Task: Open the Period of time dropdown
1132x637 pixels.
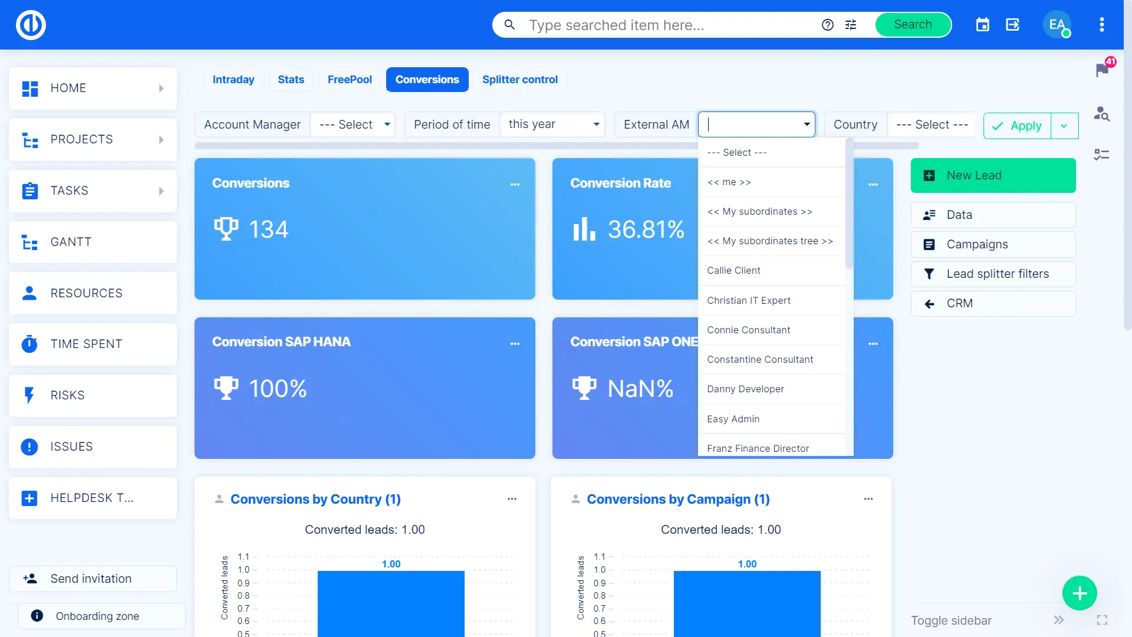Action: (552, 124)
